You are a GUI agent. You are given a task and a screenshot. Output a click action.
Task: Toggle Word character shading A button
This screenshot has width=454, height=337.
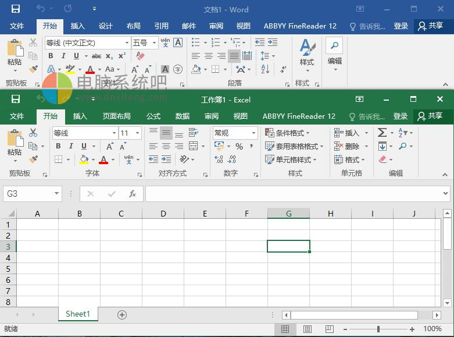(165, 69)
